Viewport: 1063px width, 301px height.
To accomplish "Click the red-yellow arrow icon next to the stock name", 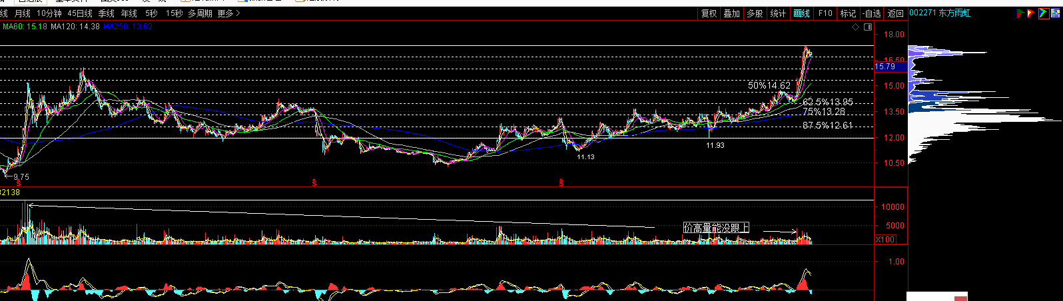I will pos(1031,13).
